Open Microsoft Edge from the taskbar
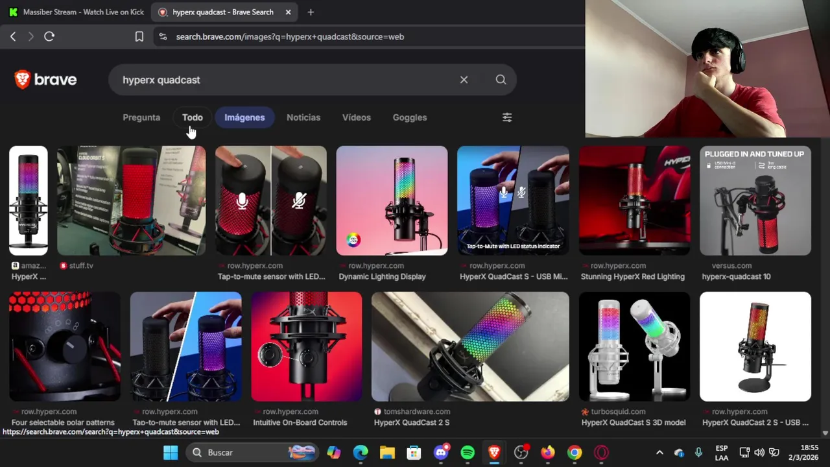Screen dimensions: 830x467 click(x=361, y=452)
